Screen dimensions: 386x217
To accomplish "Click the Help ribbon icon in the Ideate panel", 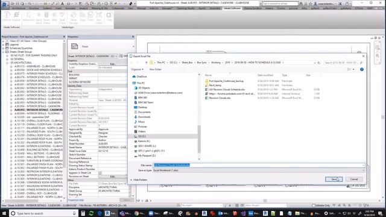I will (109, 17).
